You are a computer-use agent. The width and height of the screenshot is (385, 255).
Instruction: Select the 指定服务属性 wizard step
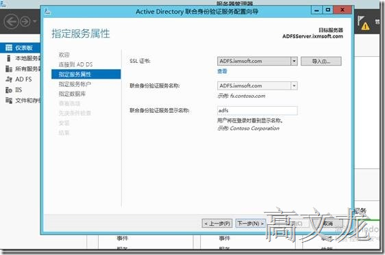click(86, 75)
